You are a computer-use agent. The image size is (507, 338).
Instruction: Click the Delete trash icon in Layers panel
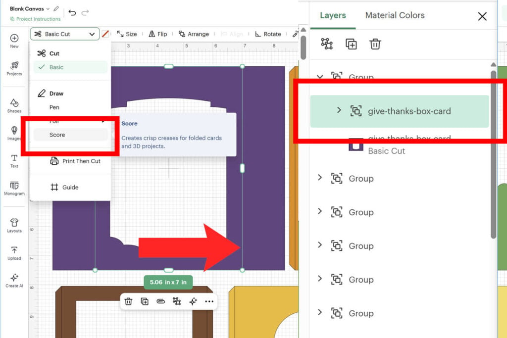click(375, 44)
